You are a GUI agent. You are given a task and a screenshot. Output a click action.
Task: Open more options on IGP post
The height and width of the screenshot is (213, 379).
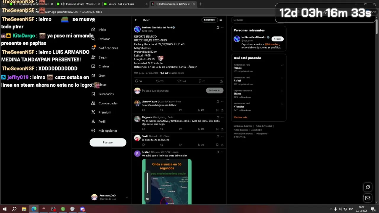click(x=222, y=28)
